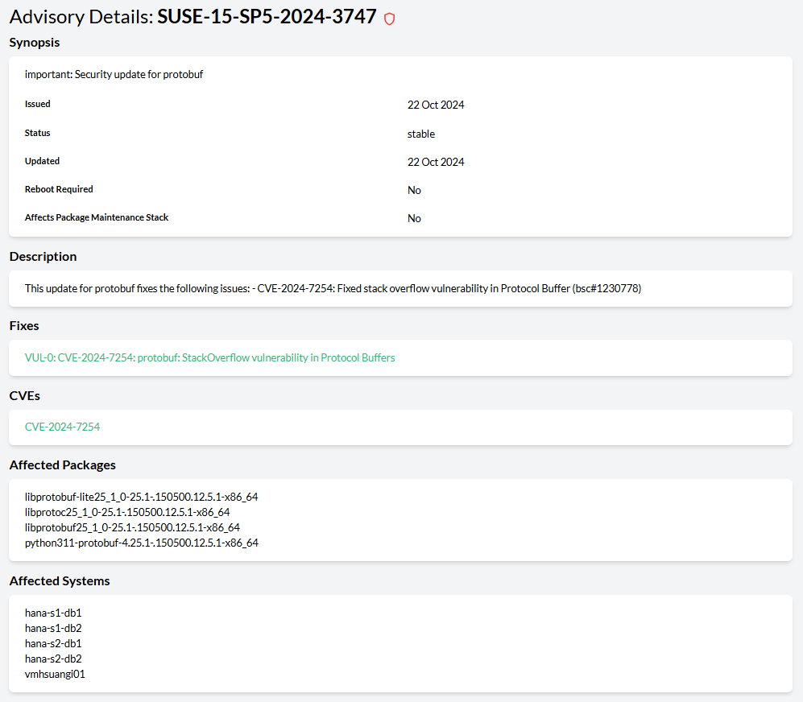Click affected system vmhsuangi01
The width and height of the screenshot is (803, 702).
[x=55, y=674]
